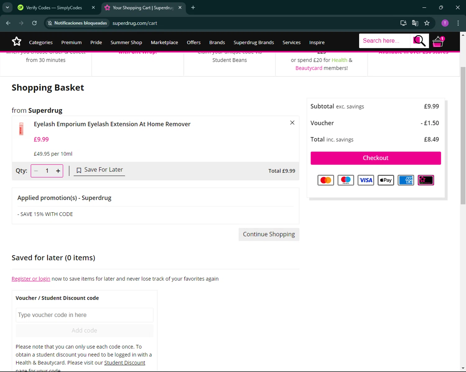Open the Inspire menu

(x=317, y=42)
